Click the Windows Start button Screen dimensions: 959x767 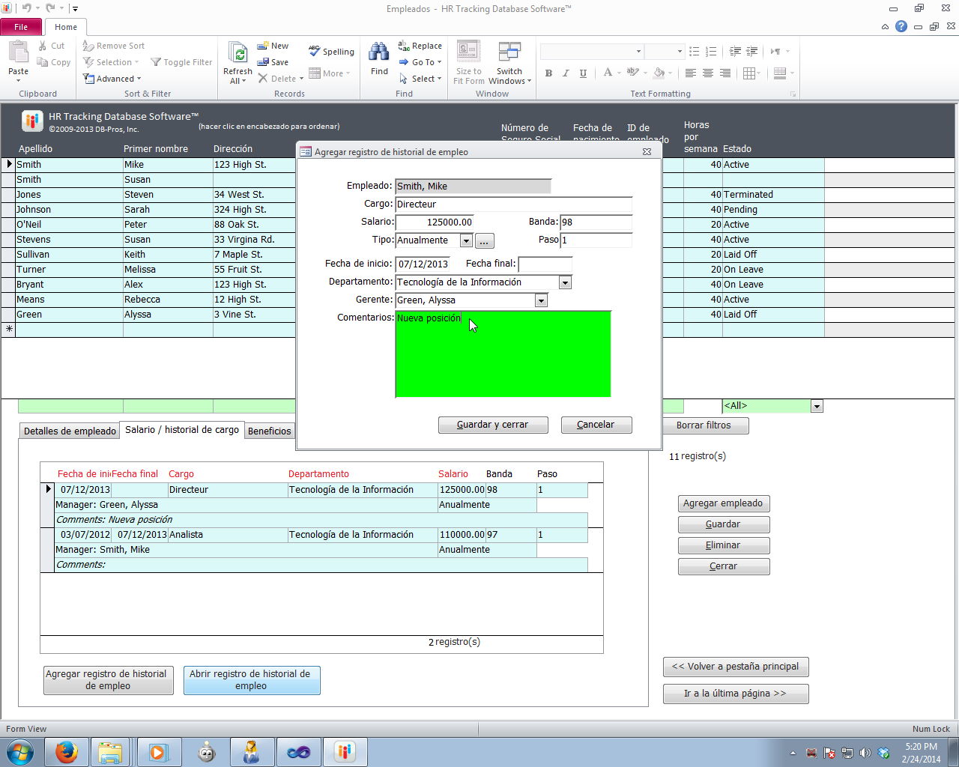coord(19,751)
